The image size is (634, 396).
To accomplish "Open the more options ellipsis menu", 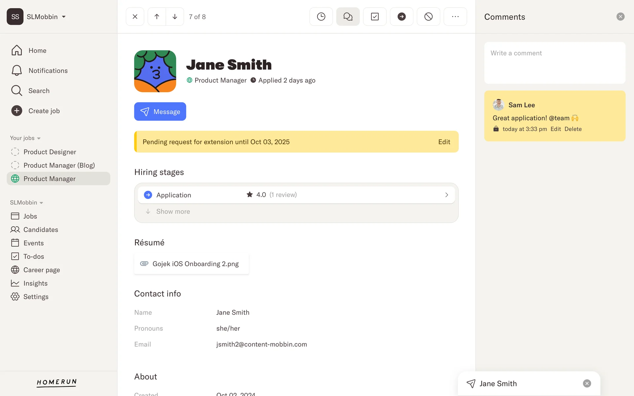I will [455, 16].
